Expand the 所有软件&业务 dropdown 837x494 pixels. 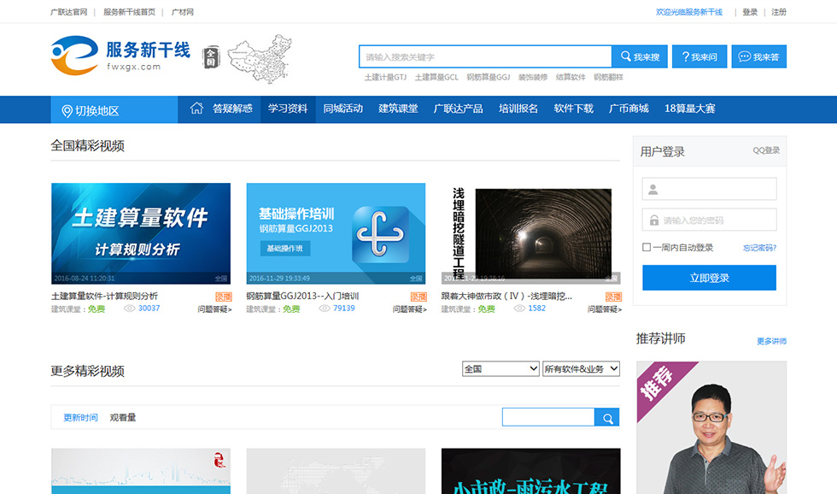581,369
